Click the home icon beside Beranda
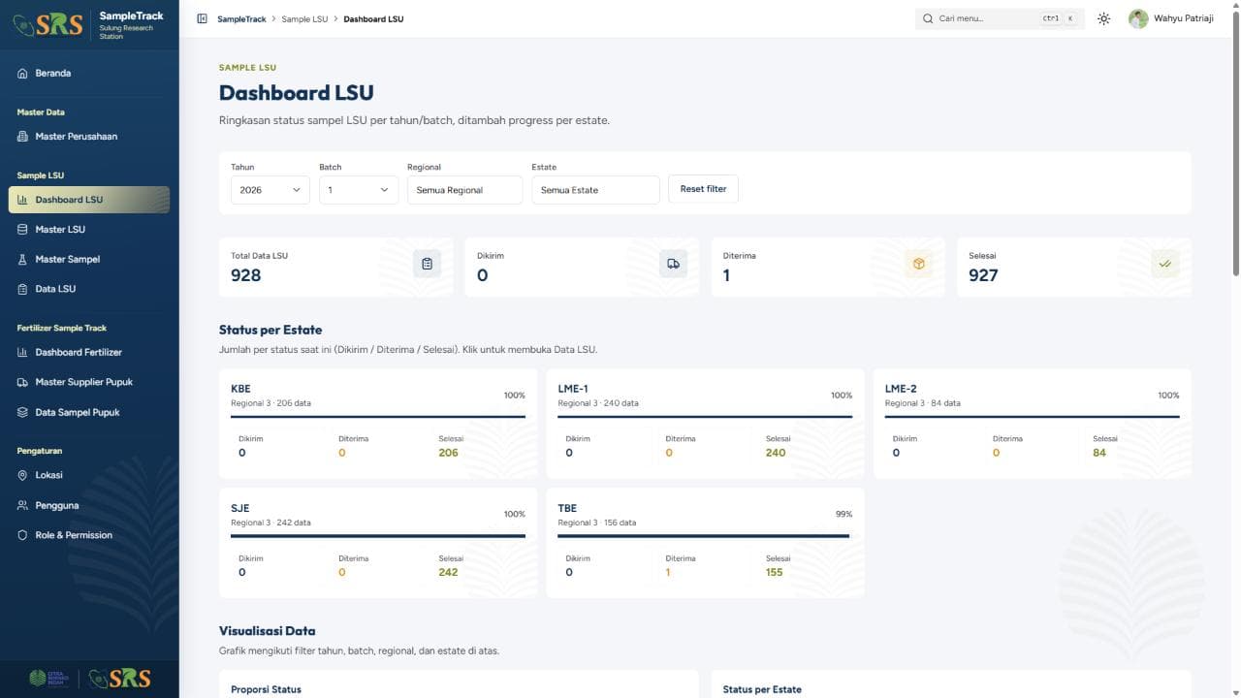 pyautogui.click(x=23, y=73)
